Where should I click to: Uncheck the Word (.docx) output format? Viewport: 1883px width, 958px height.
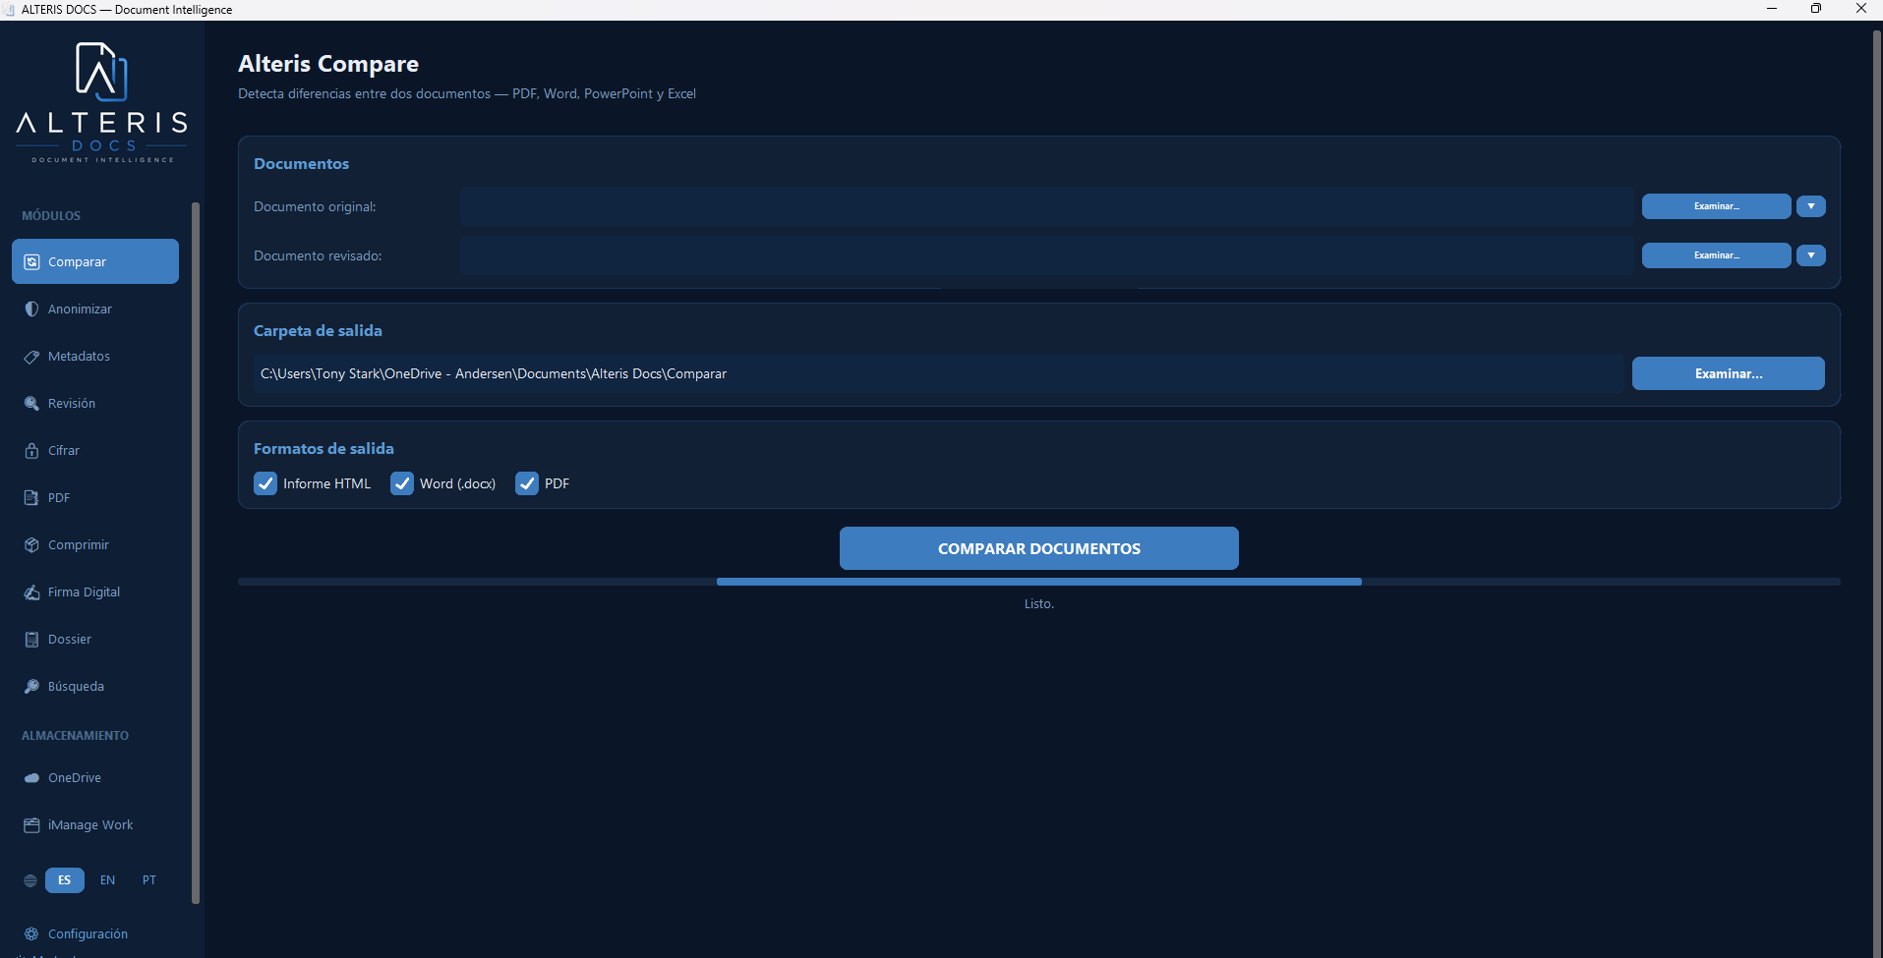[402, 483]
